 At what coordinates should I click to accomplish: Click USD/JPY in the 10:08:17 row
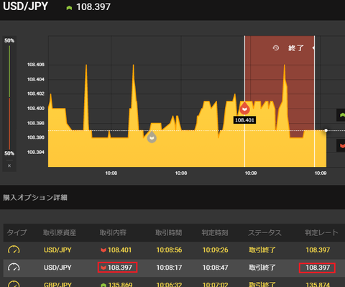pos(57,268)
